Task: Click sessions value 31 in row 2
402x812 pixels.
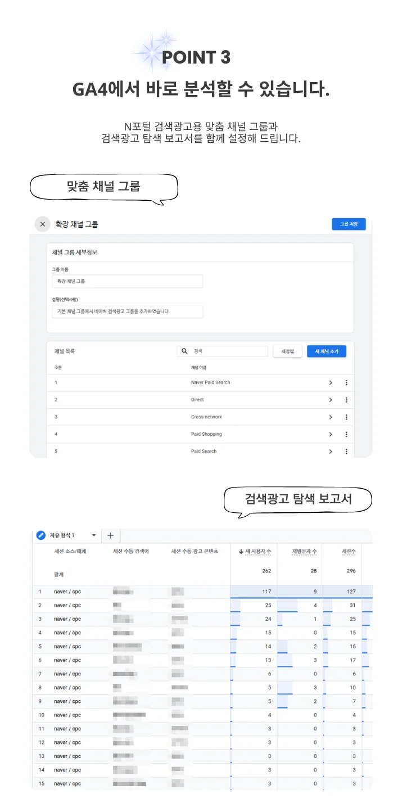Action: [x=353, y=605]
